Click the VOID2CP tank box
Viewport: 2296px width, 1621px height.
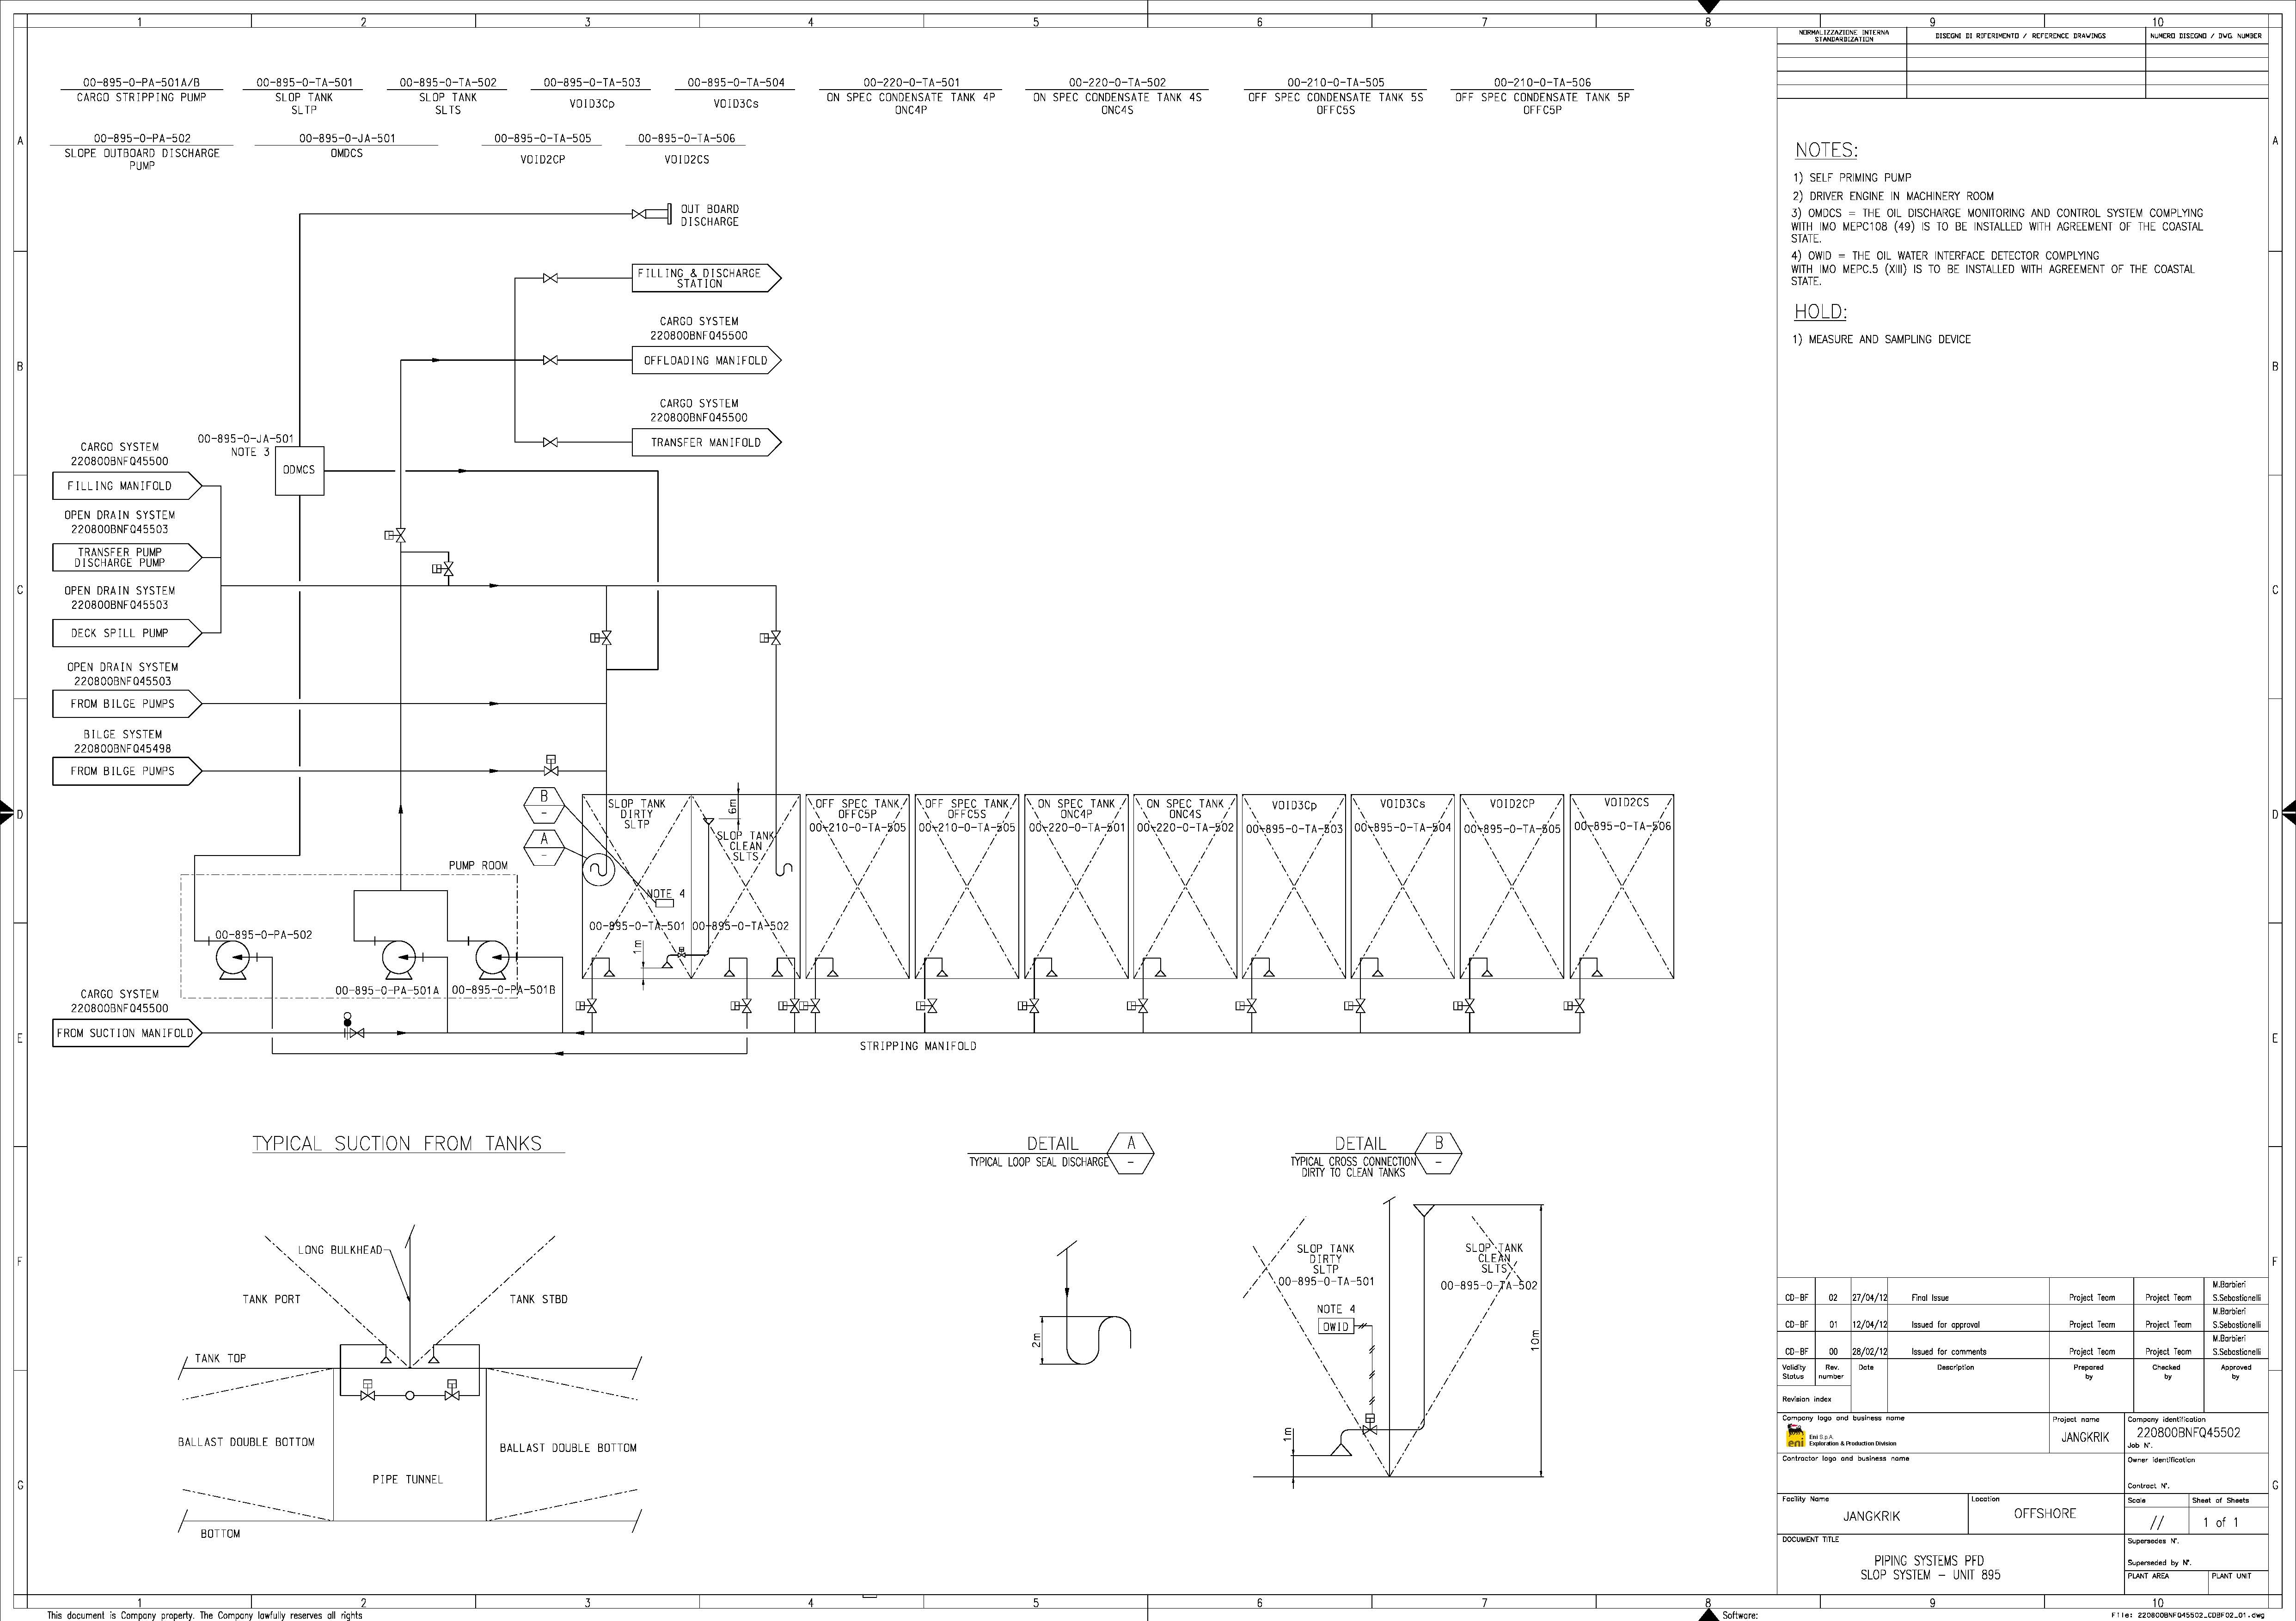[x=1512, y=886]
